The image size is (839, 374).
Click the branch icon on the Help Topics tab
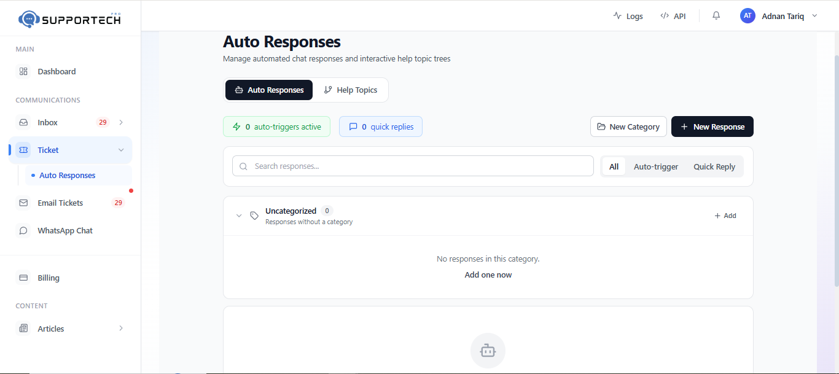coord(328,90)
